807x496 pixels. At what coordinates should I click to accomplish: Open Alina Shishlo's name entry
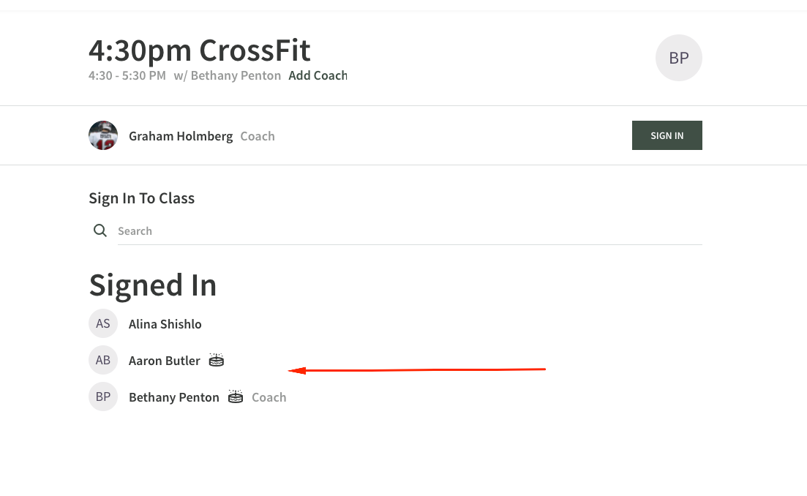tap(165, 324)
